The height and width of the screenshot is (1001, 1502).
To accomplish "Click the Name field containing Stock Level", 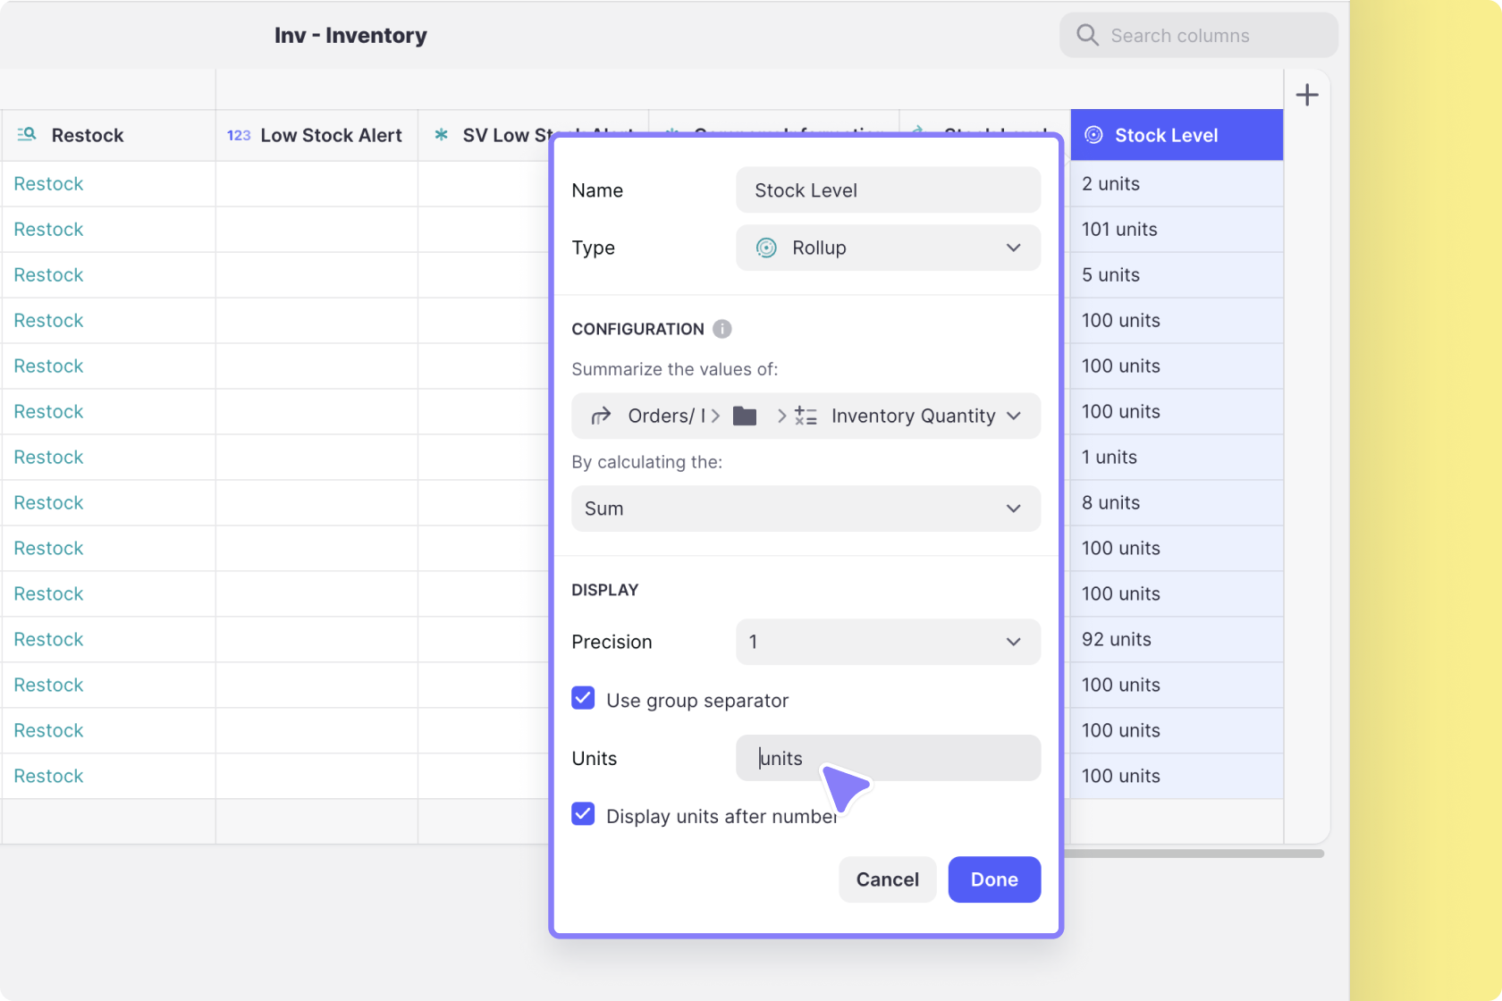I will click(888, 190).
